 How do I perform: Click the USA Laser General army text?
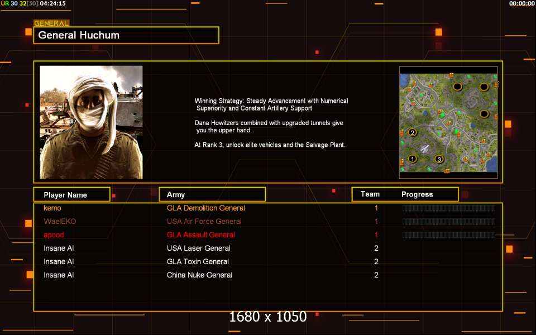[x=199, y=248]
